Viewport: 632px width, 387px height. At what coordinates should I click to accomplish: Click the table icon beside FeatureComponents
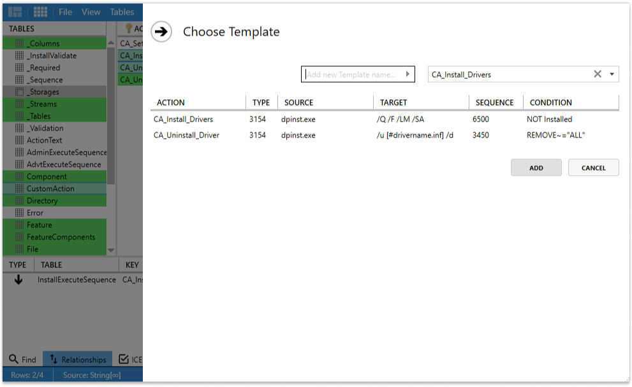(19, 237)
